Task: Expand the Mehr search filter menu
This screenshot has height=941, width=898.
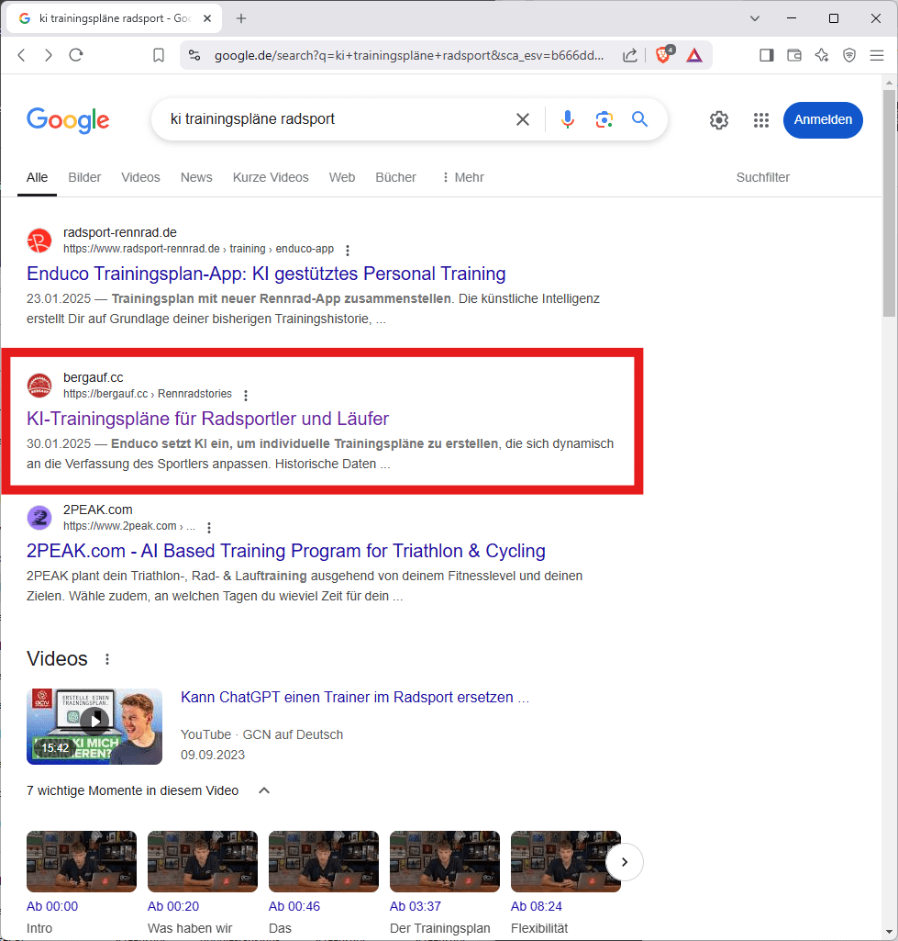Action: pos(462,177)
